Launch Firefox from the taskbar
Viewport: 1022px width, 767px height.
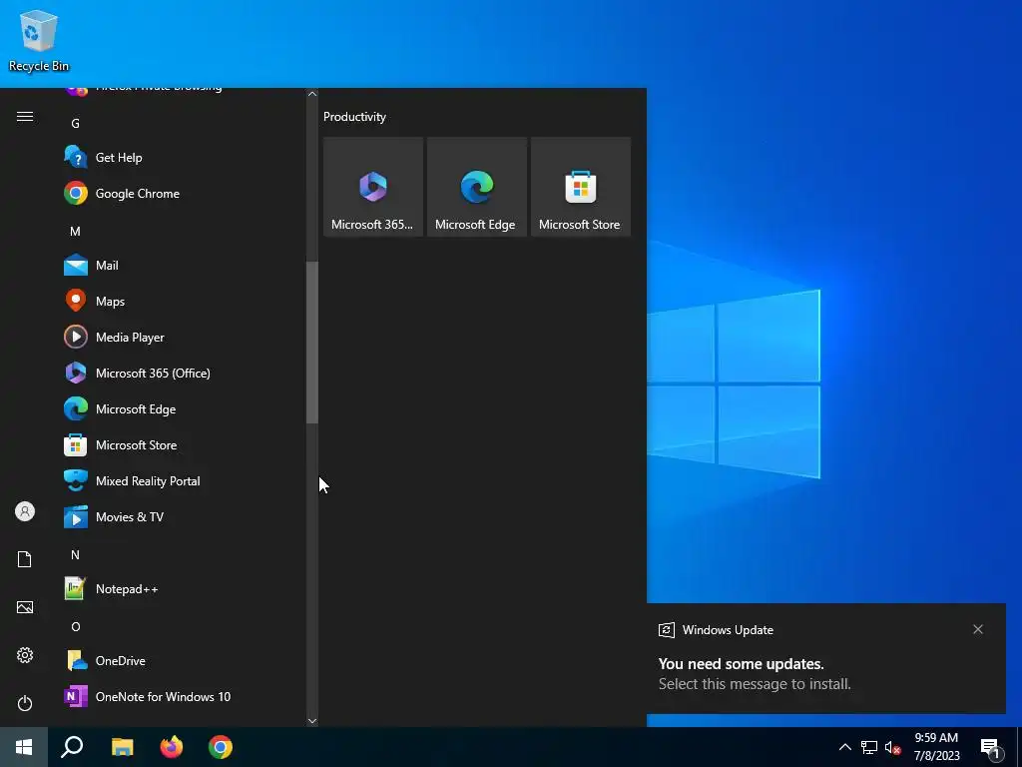[x=172, y=747]
